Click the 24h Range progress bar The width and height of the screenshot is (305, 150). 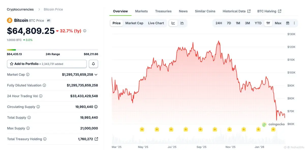[52, 50]
